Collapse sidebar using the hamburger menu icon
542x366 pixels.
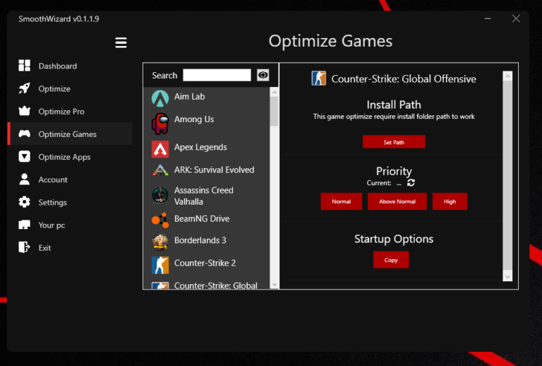(121, 43)
